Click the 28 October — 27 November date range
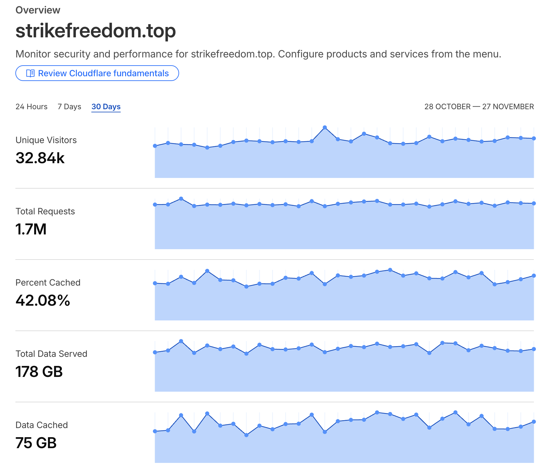The height and width of the screenshot is (472, 542). [x=479, y=107]
